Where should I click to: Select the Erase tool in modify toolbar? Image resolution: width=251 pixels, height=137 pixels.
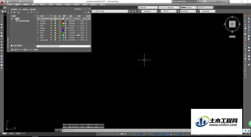[249, 16]
